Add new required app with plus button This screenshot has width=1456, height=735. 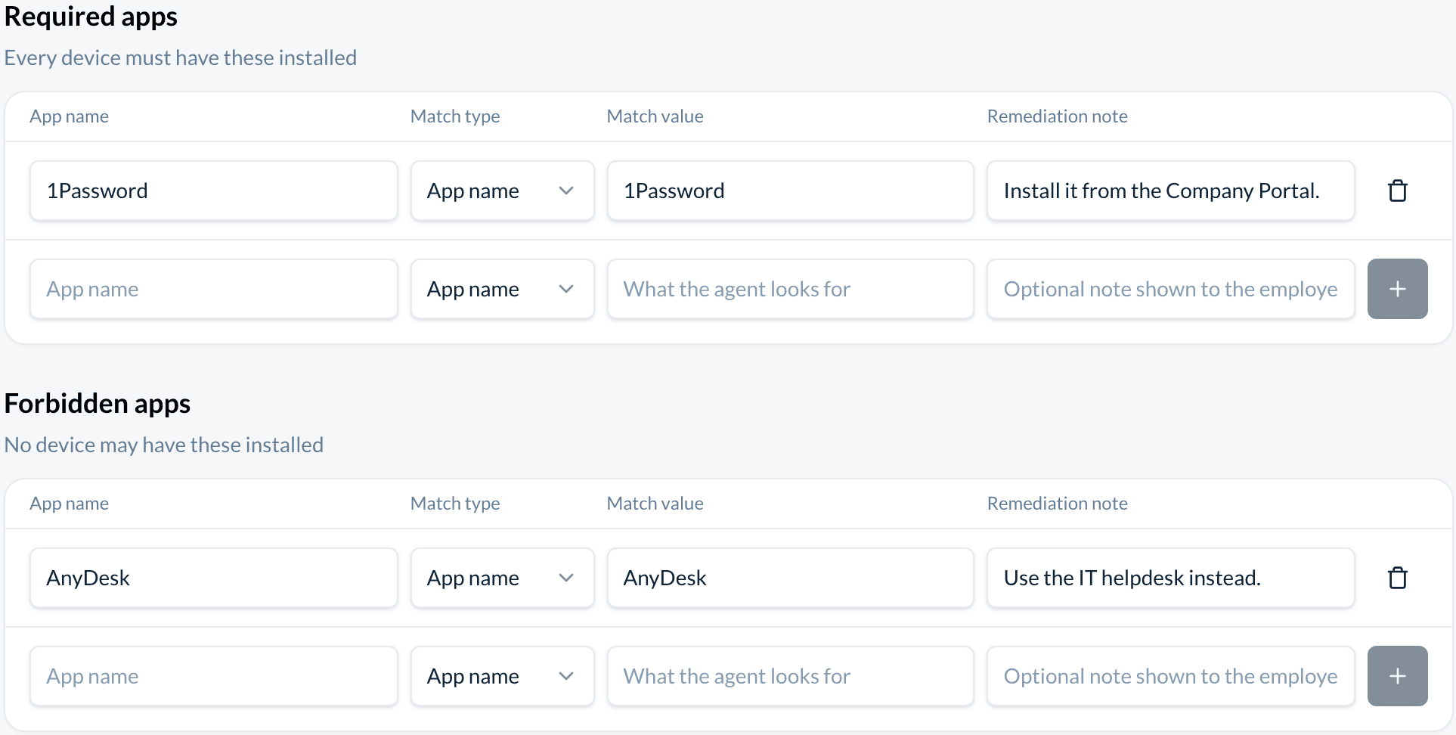coord(1397,289)
